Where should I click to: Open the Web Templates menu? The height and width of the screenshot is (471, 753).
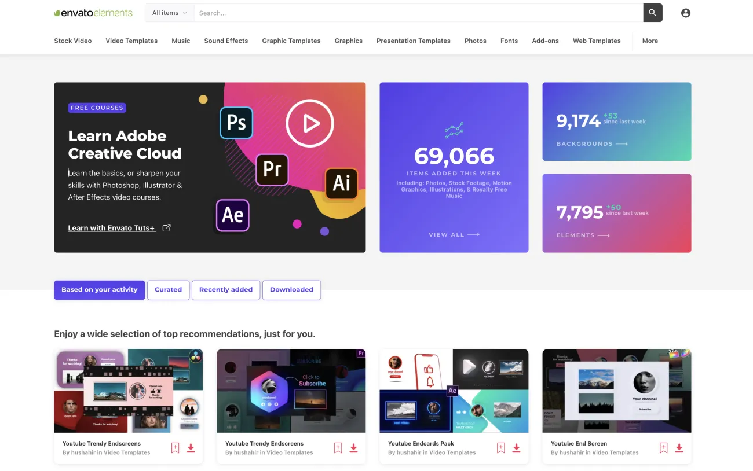pyautogui.click(x=597, y=41)
